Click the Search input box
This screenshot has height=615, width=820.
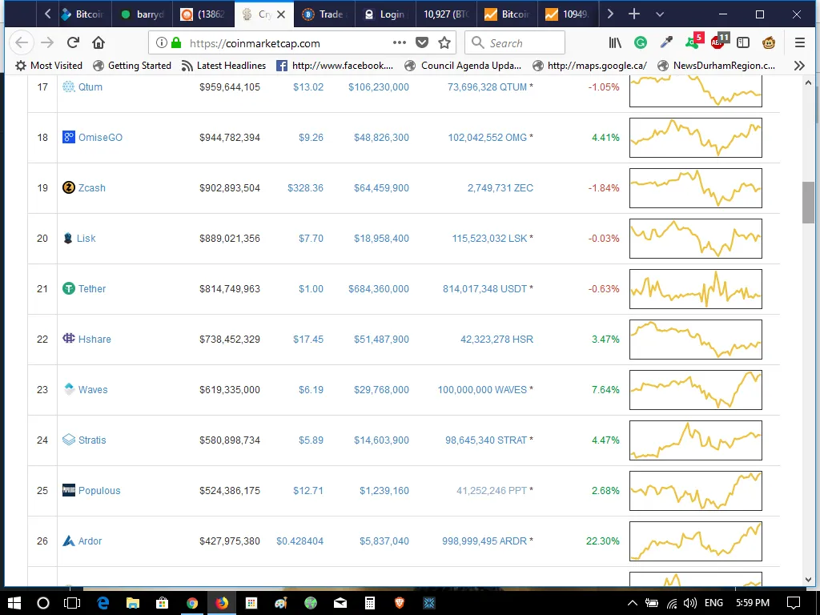(x=515, y=43)
